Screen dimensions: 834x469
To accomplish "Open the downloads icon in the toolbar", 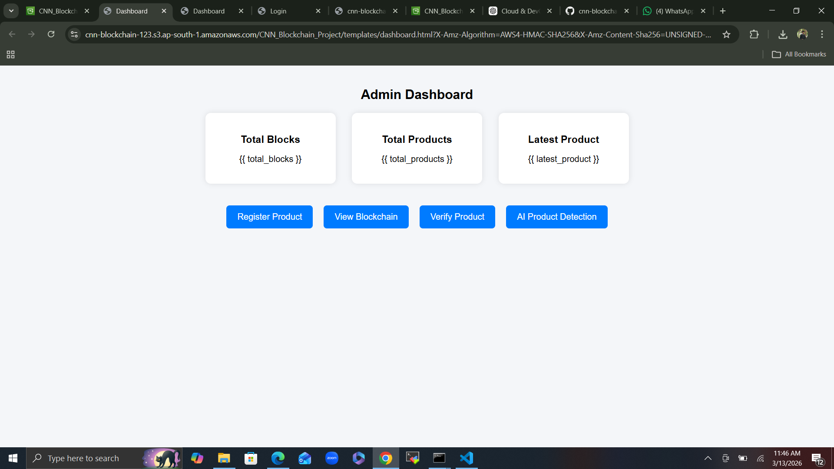I will point(783,34).
